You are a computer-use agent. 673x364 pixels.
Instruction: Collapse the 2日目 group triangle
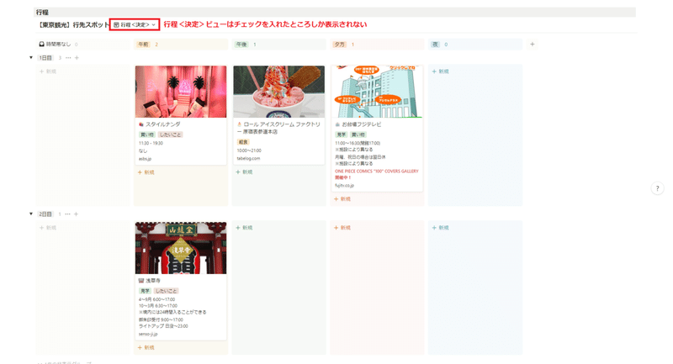click(31, 214)
